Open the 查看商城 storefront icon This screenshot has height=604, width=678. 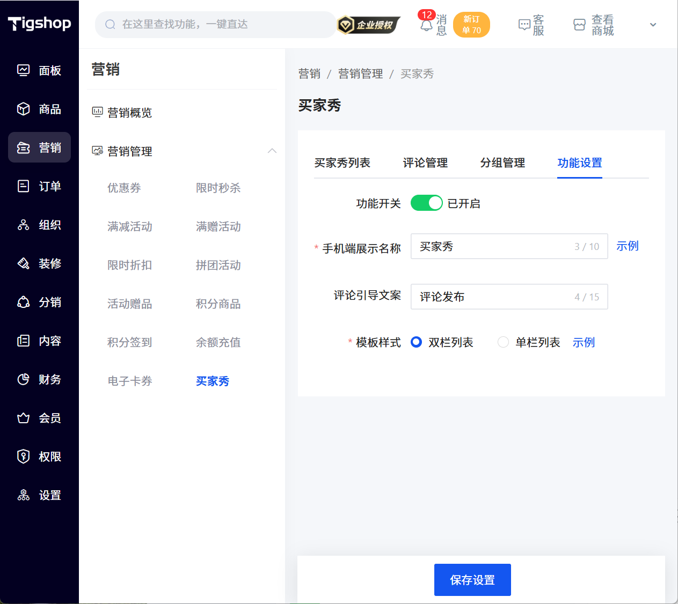[x=579, y=25]
